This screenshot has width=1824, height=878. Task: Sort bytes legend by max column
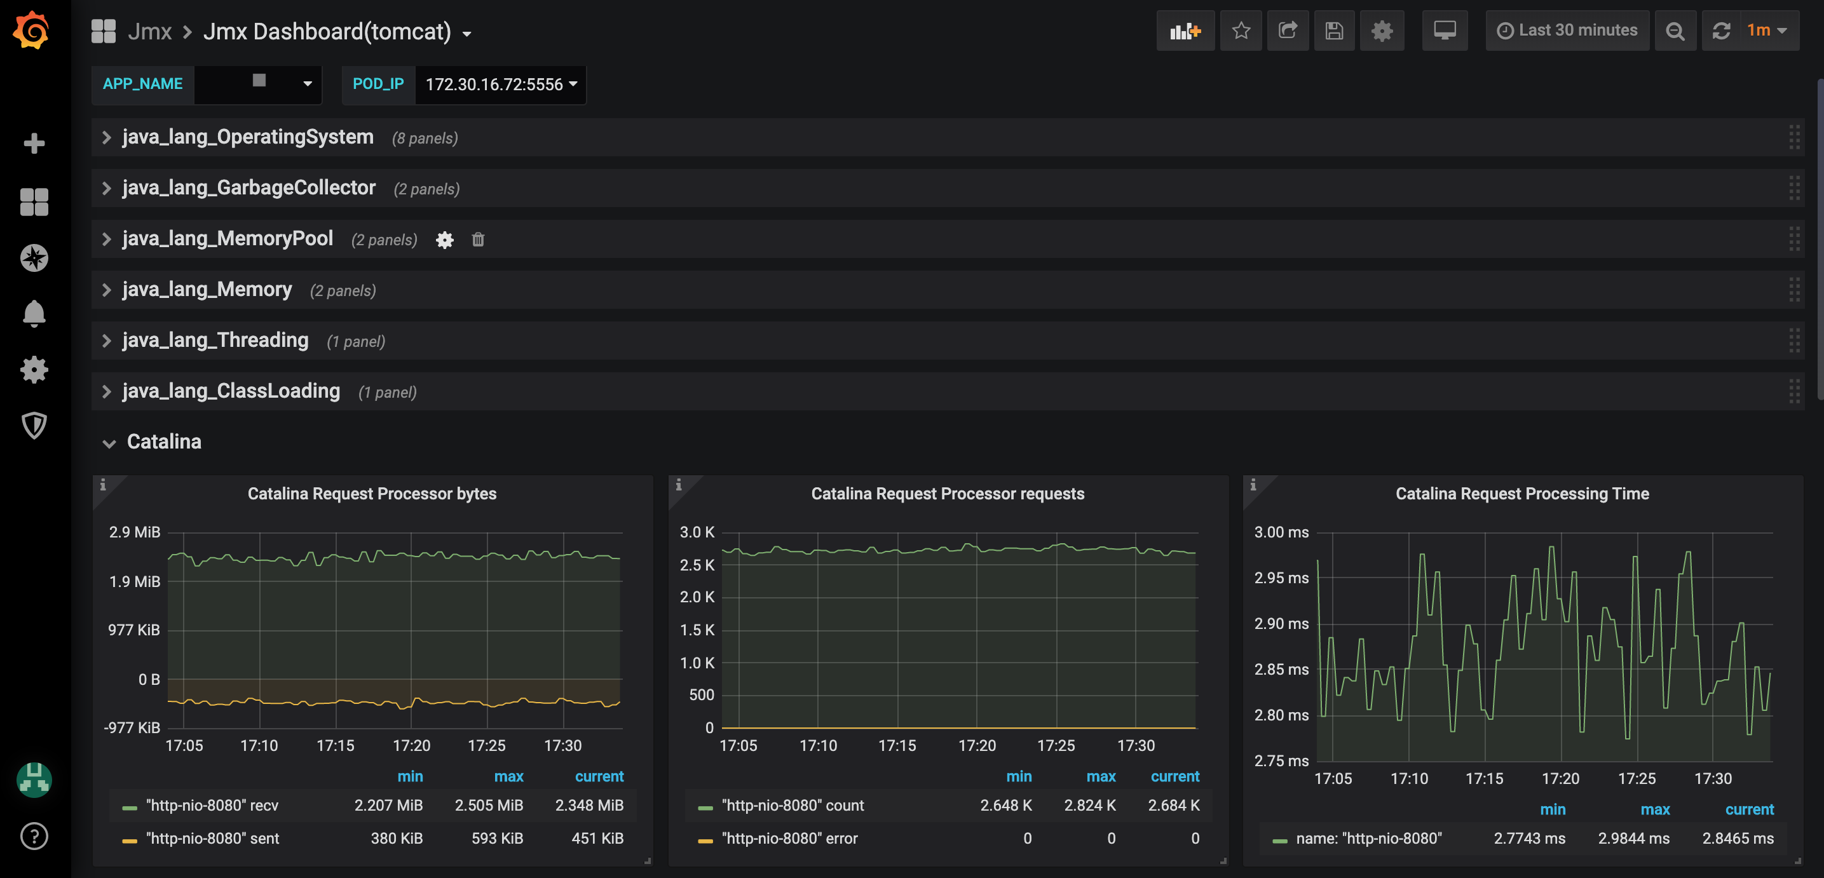(508, 776)
